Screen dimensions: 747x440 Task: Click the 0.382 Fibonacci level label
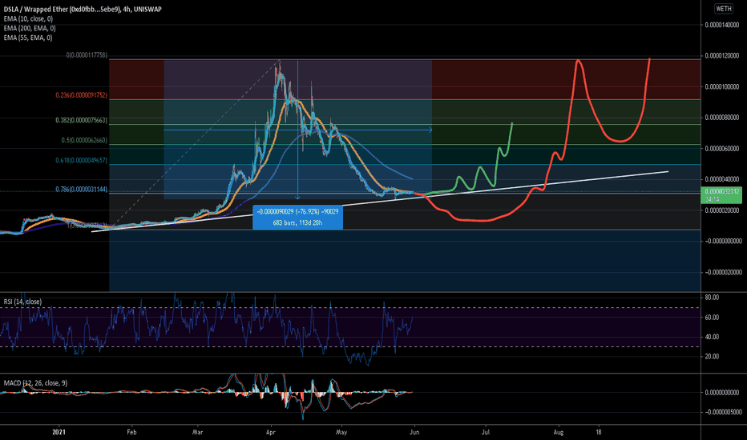coord(82,120)
